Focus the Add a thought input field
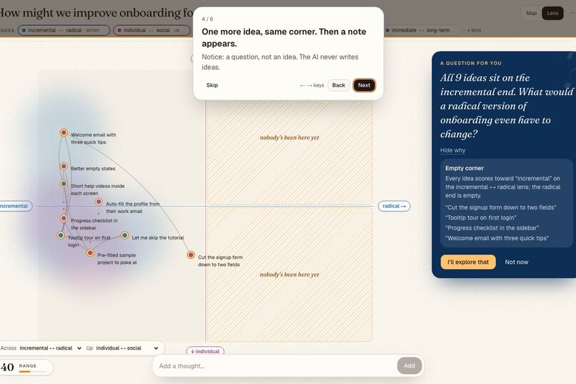576x384 pixels. pyautogui.click(x=276, y=366)
